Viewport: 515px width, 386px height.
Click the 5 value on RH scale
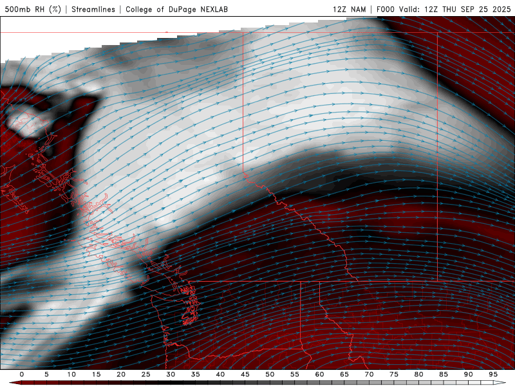coord(46,374)
